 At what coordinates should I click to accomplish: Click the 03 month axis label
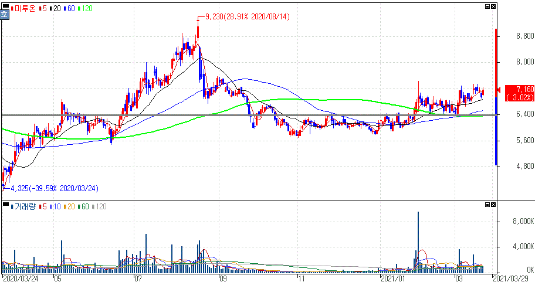click(459, 278)
